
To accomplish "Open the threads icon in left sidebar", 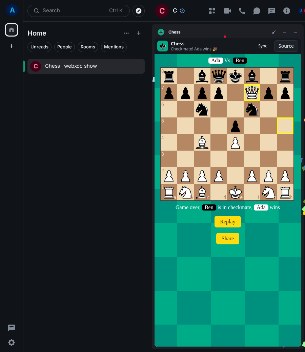I will (x=12, y=328).
